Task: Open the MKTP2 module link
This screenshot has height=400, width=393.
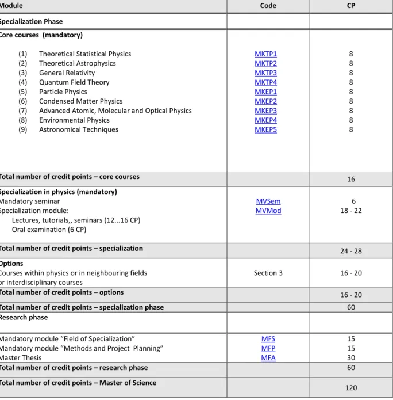Action: [265, 63]
